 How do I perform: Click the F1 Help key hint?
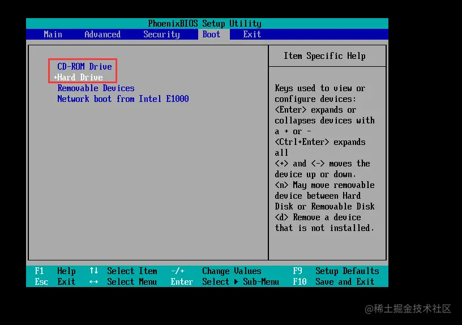(x=55, y=271)
